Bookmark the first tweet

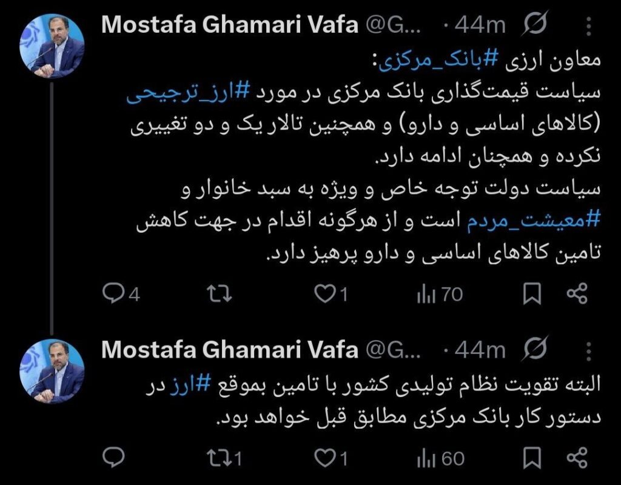[x=532, y=294]
